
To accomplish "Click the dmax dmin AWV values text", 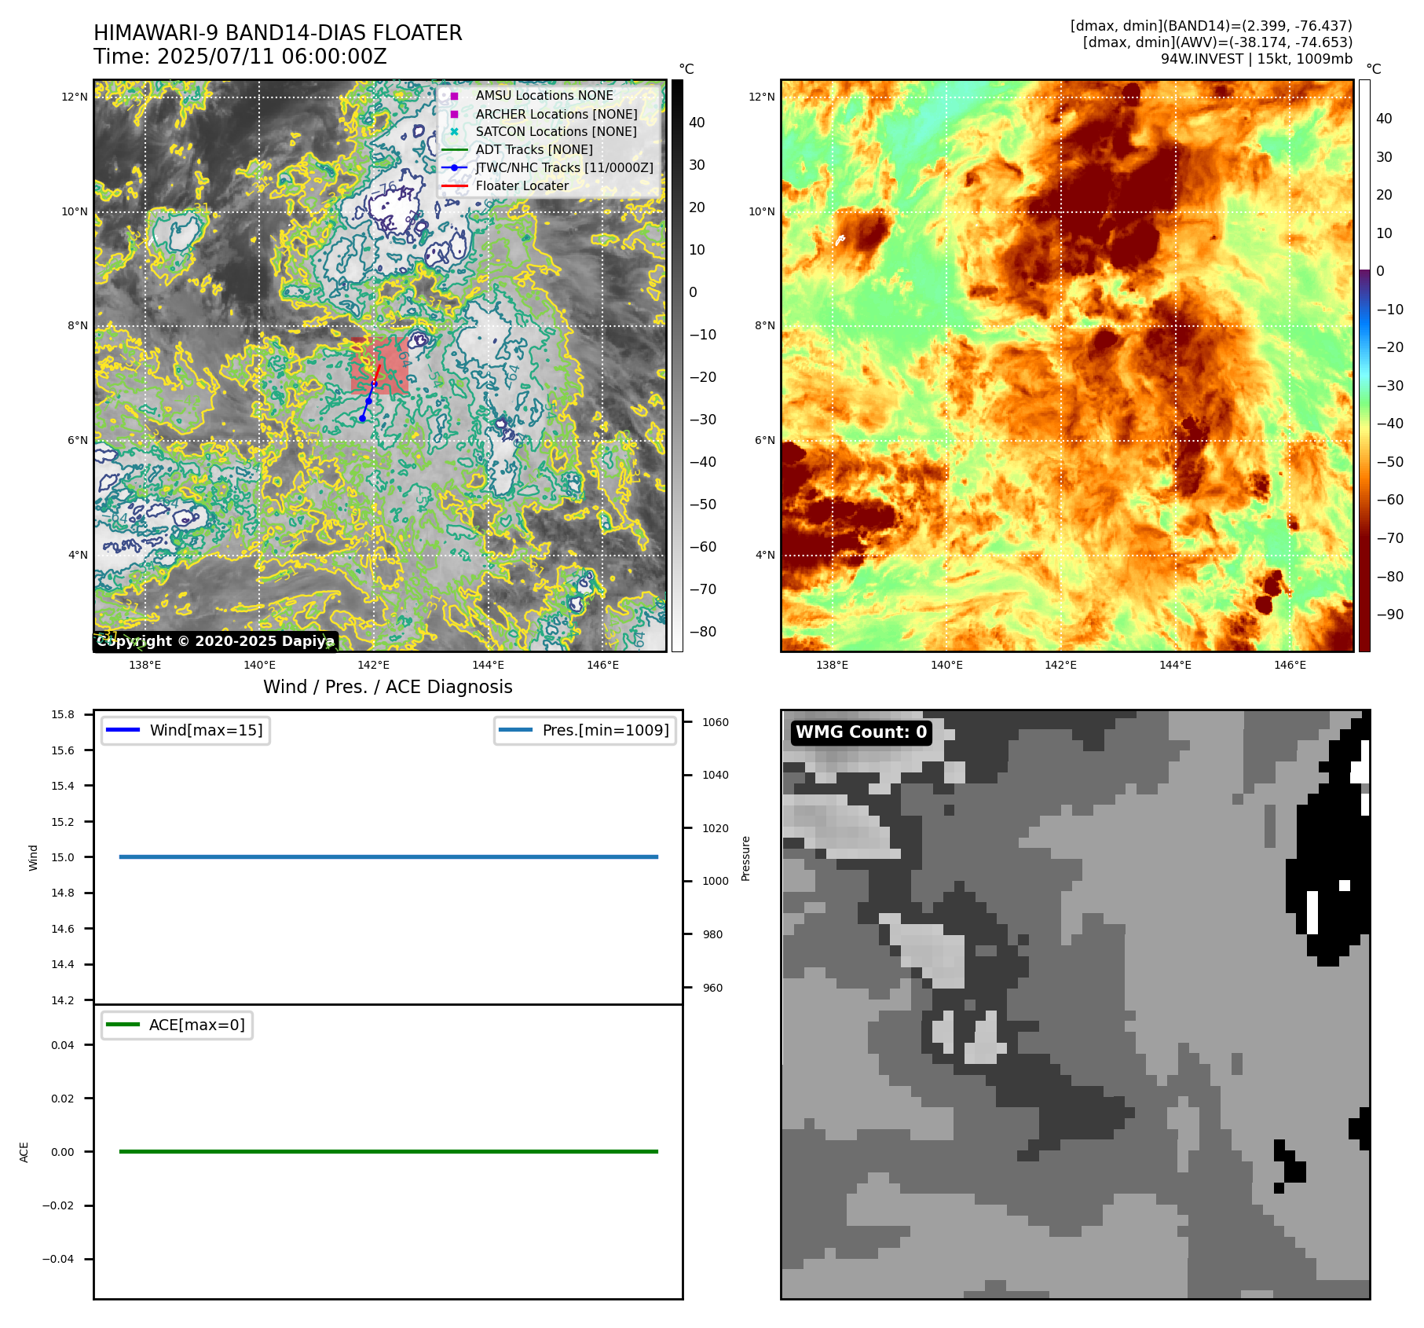I will click(x=1217, y=42).
